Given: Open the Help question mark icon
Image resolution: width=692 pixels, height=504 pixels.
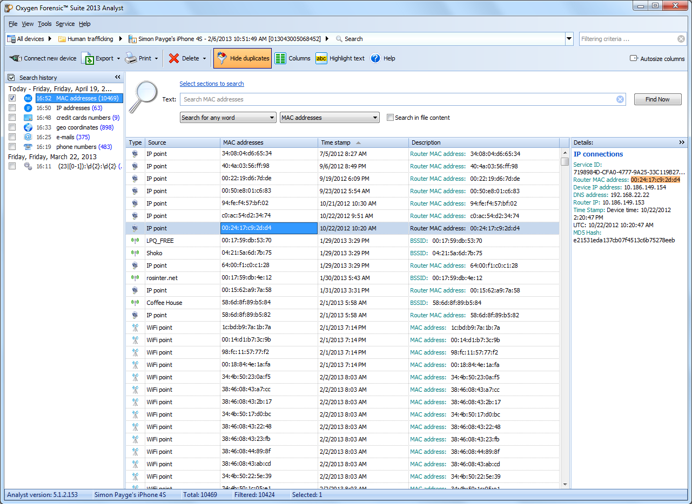Looking at the screenshot, I should click(375, 58).
